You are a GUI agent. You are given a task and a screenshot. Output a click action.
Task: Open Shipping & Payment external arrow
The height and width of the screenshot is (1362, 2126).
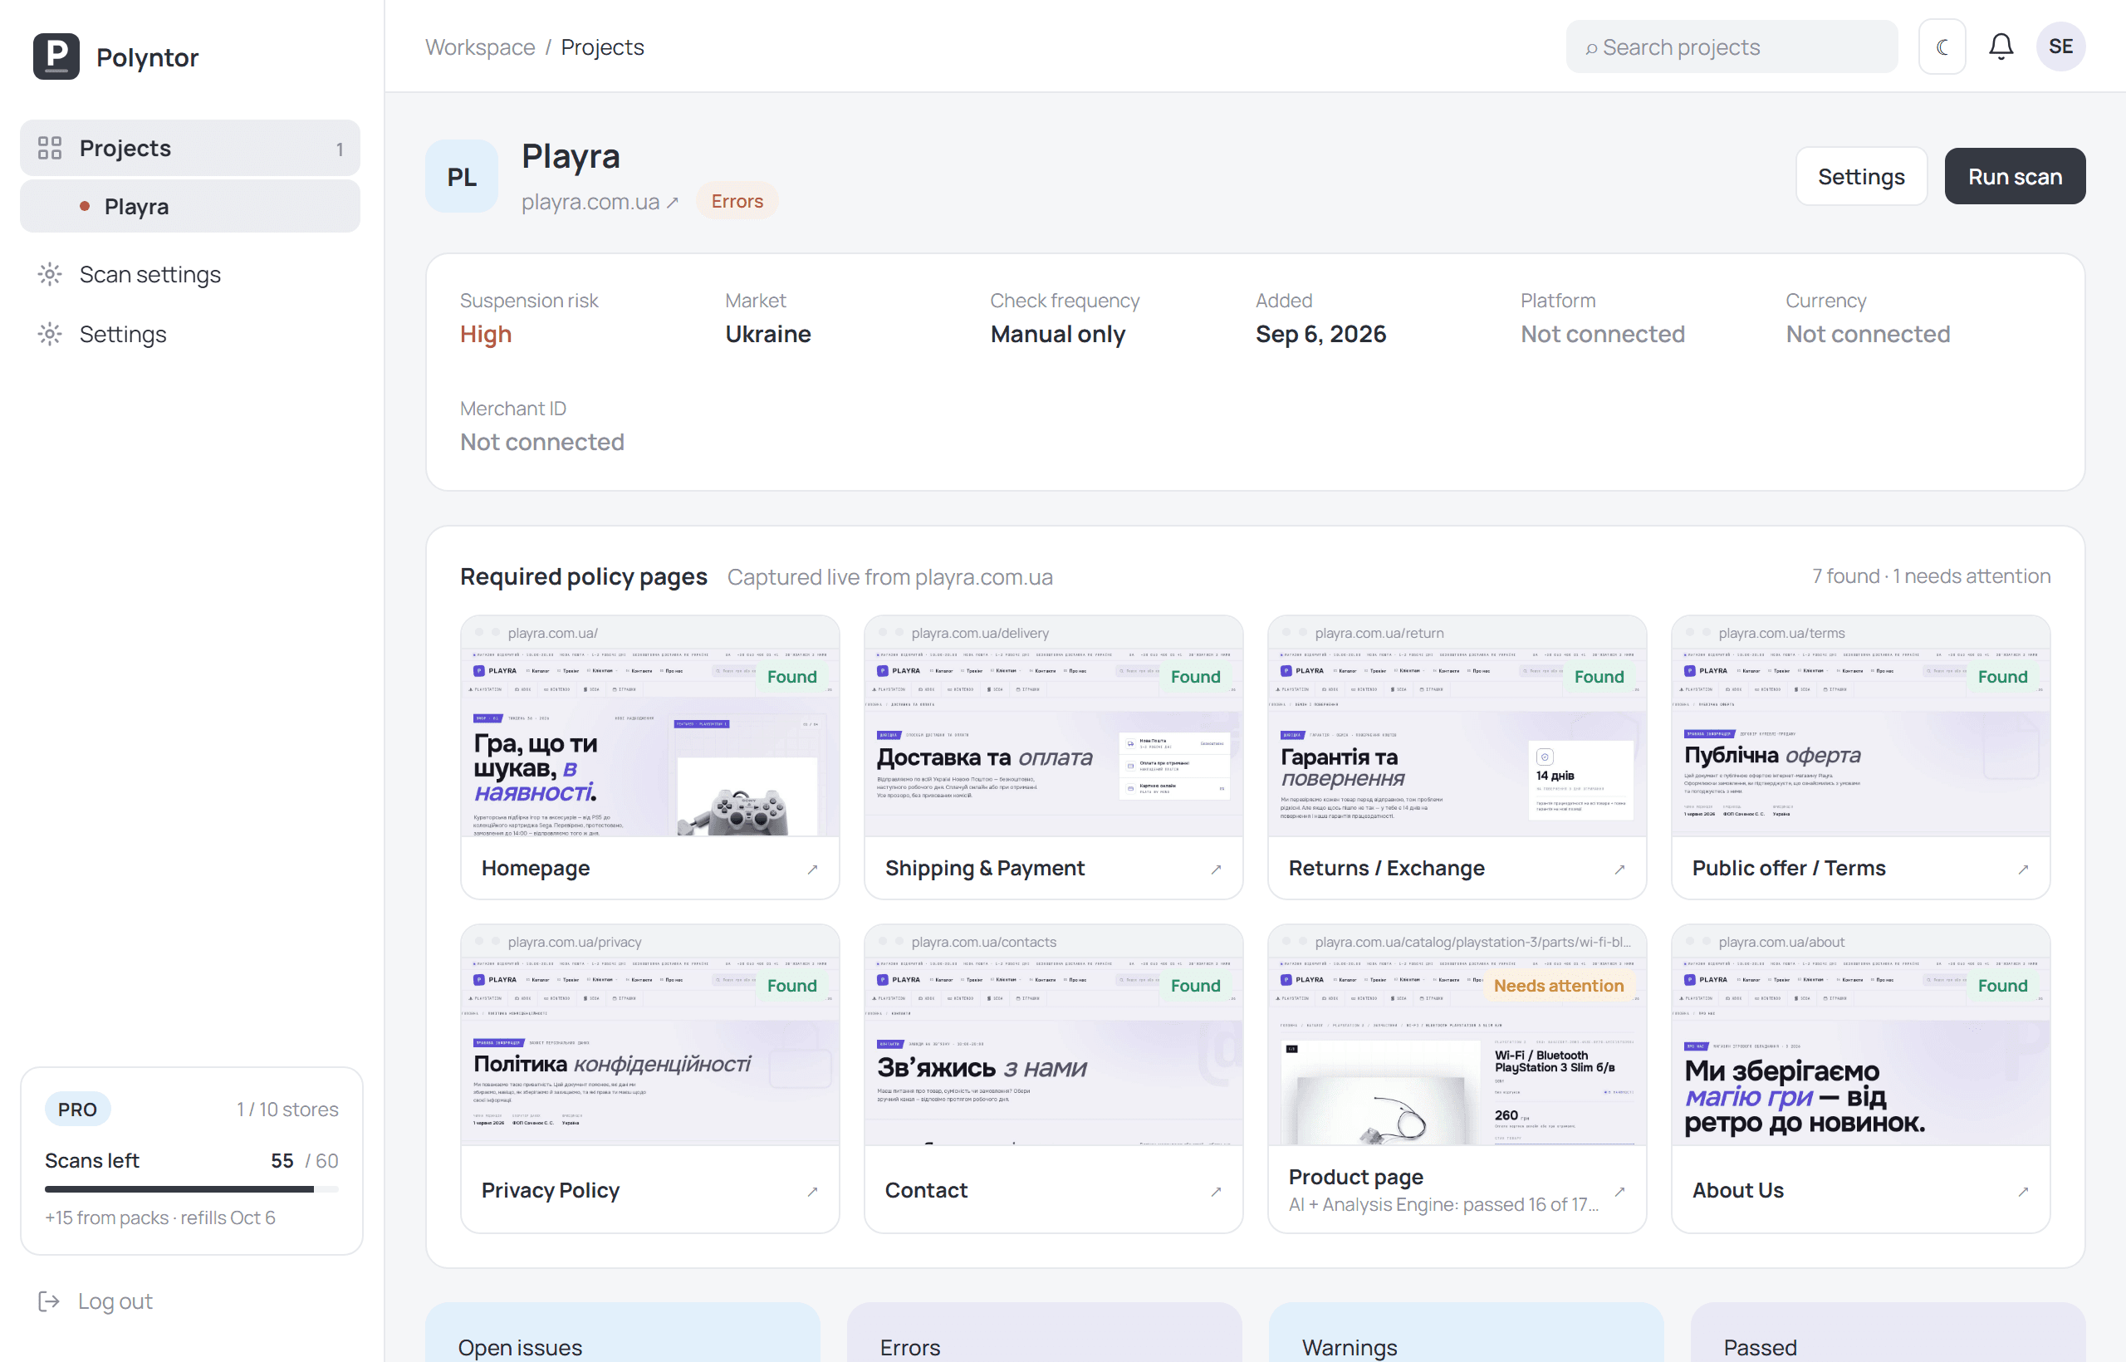click(1216, 870)
